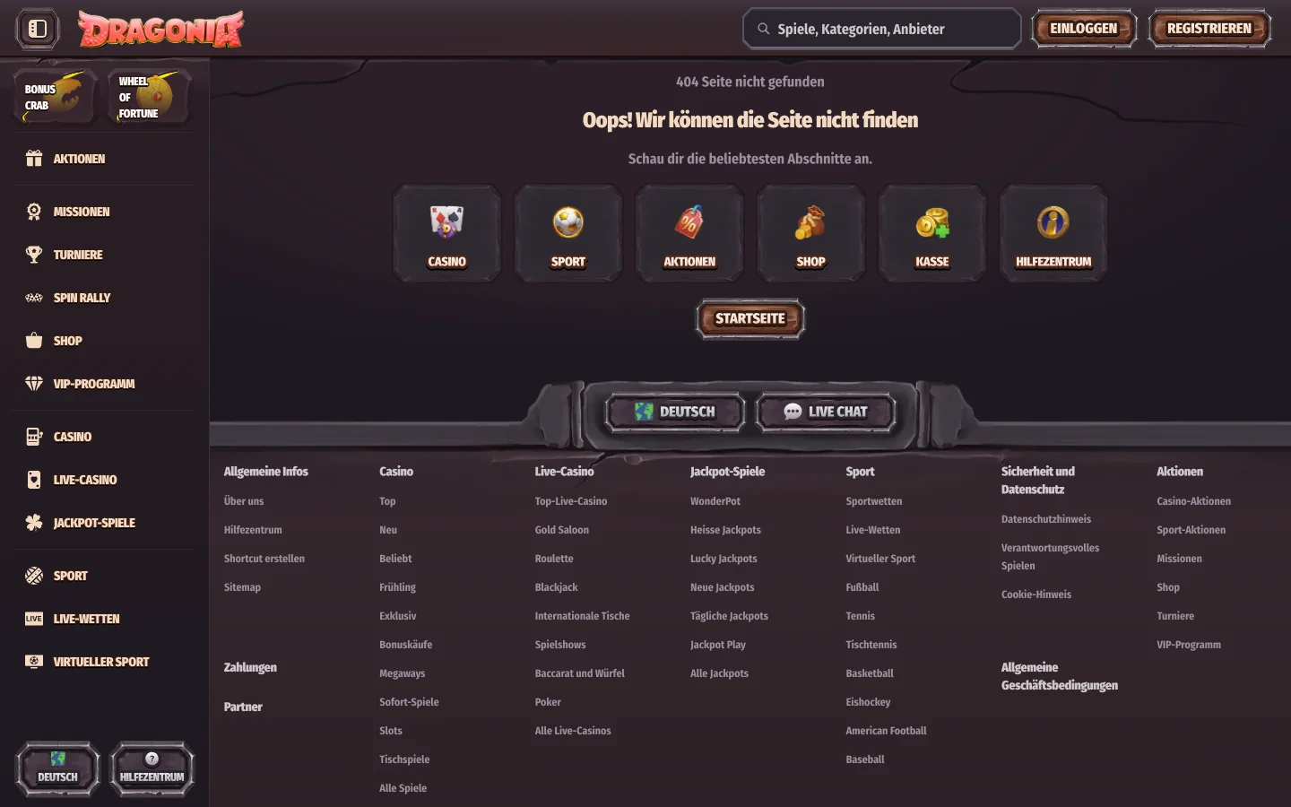The height and width of the screenshot is (807, 1291).
Task: Open the Dragonia logo home link
Action: click(x=160, y=29)
